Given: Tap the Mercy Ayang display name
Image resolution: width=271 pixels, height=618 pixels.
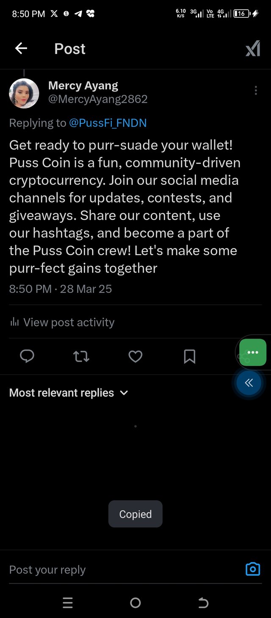Looking at the screenshot, I should pos(83,86).
